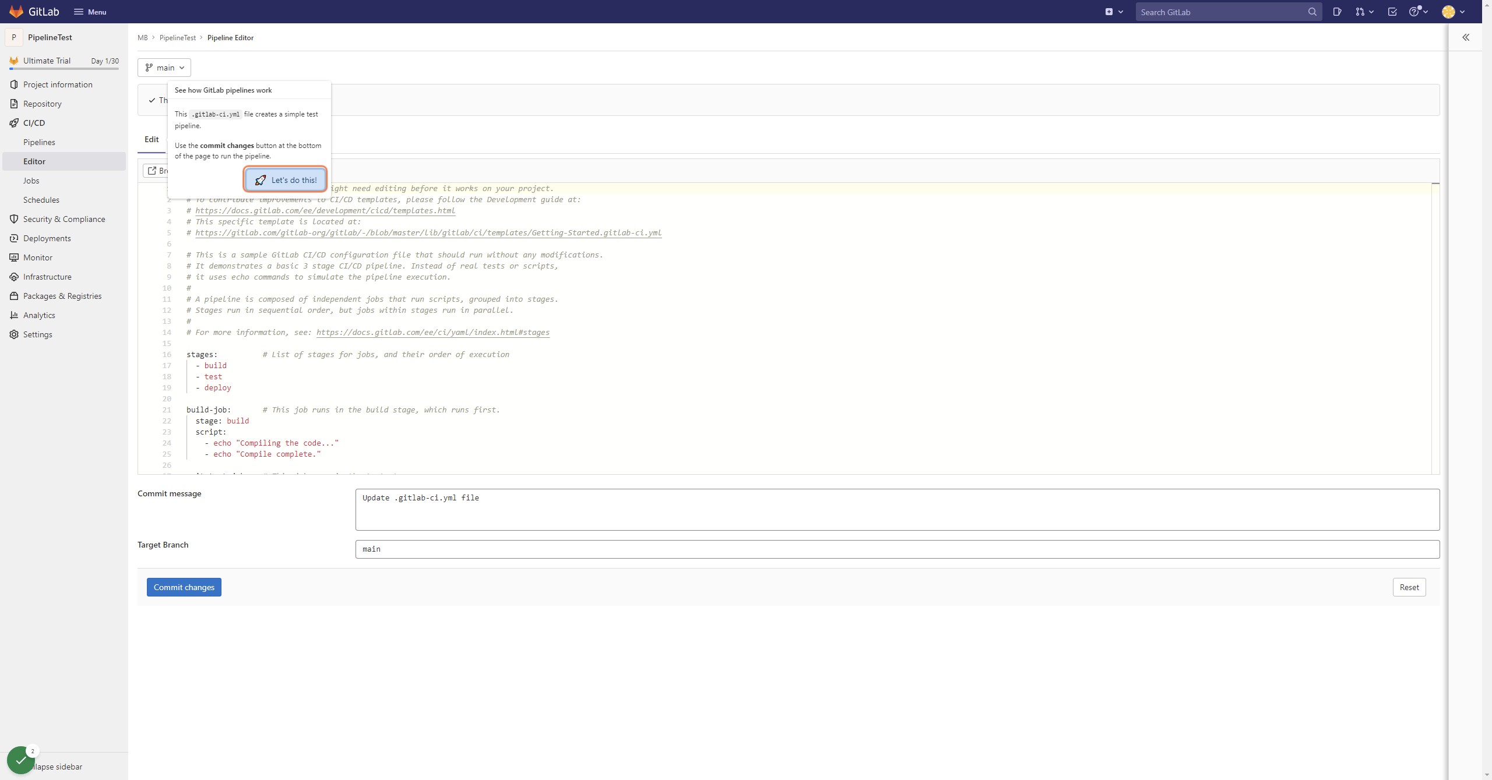The image size is (1492, 780).
Task: Open the user avatar dropdown
Action: pyautogui.click(x=1453, y=12)
